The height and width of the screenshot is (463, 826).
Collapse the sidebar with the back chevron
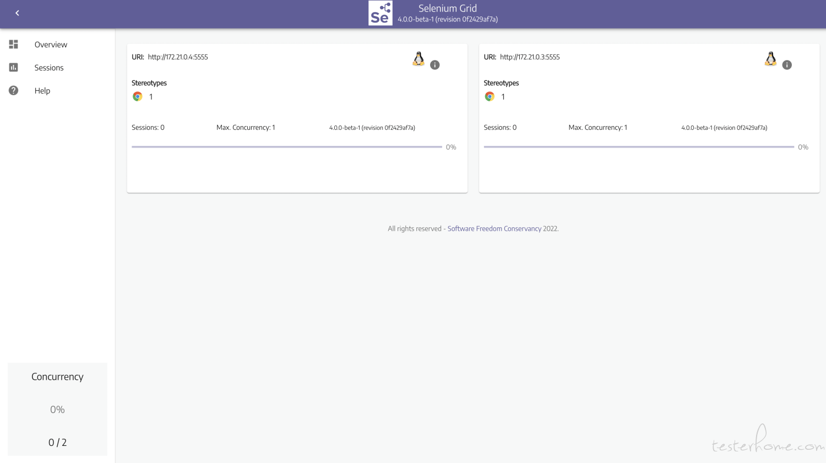point(17,13)
